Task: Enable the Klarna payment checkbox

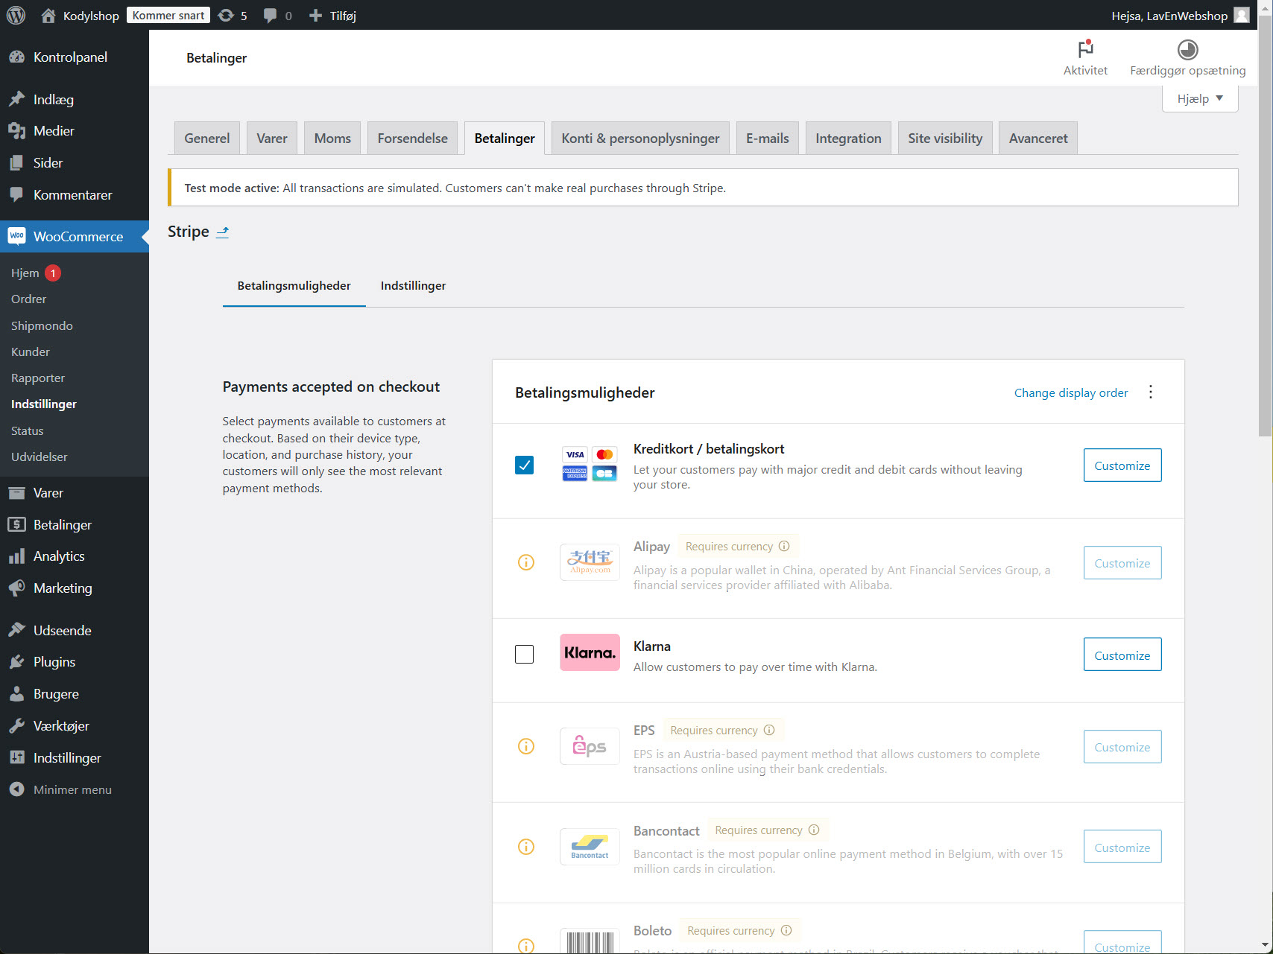Action: [524, 653]
